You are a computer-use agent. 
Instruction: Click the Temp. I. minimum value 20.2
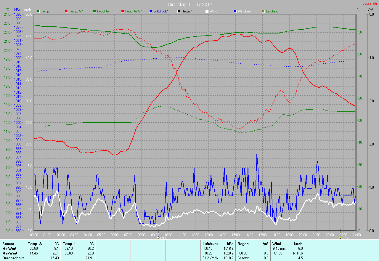(x=90, y=249)
